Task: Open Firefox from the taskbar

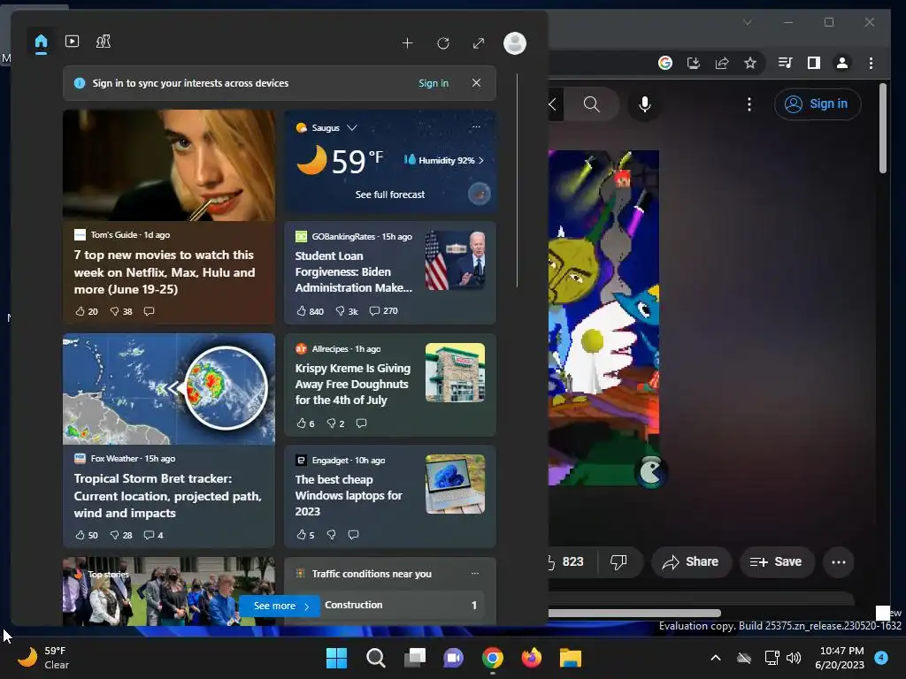Action: point(531,658)
